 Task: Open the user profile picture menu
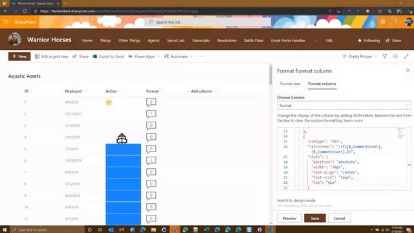[408, 22]
